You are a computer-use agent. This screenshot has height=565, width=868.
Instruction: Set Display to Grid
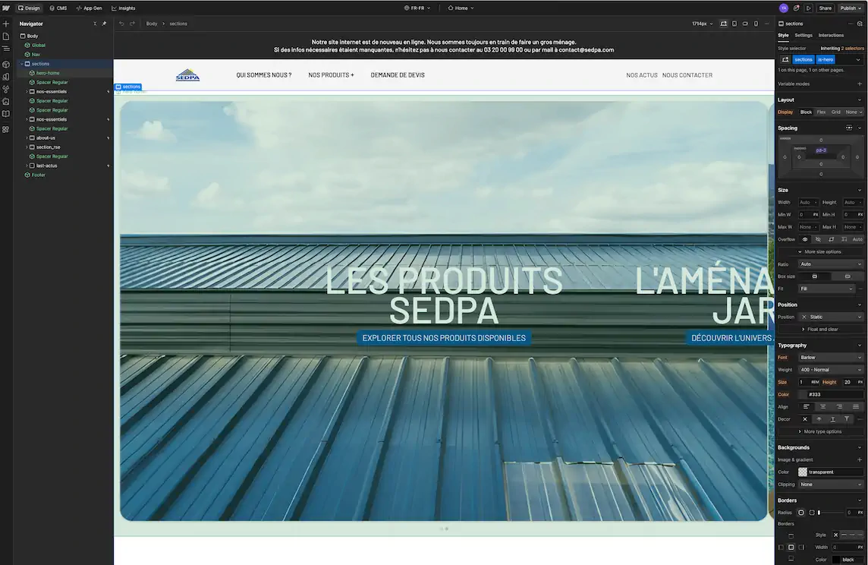tap(836, 112)
